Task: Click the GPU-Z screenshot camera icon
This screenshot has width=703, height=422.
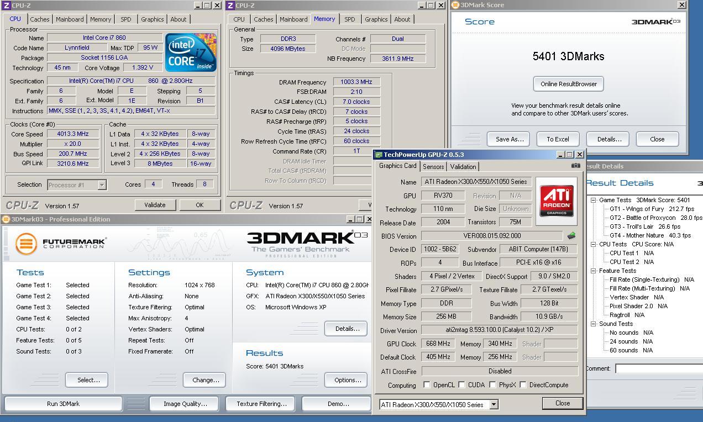Action: (x=575, y=166)
